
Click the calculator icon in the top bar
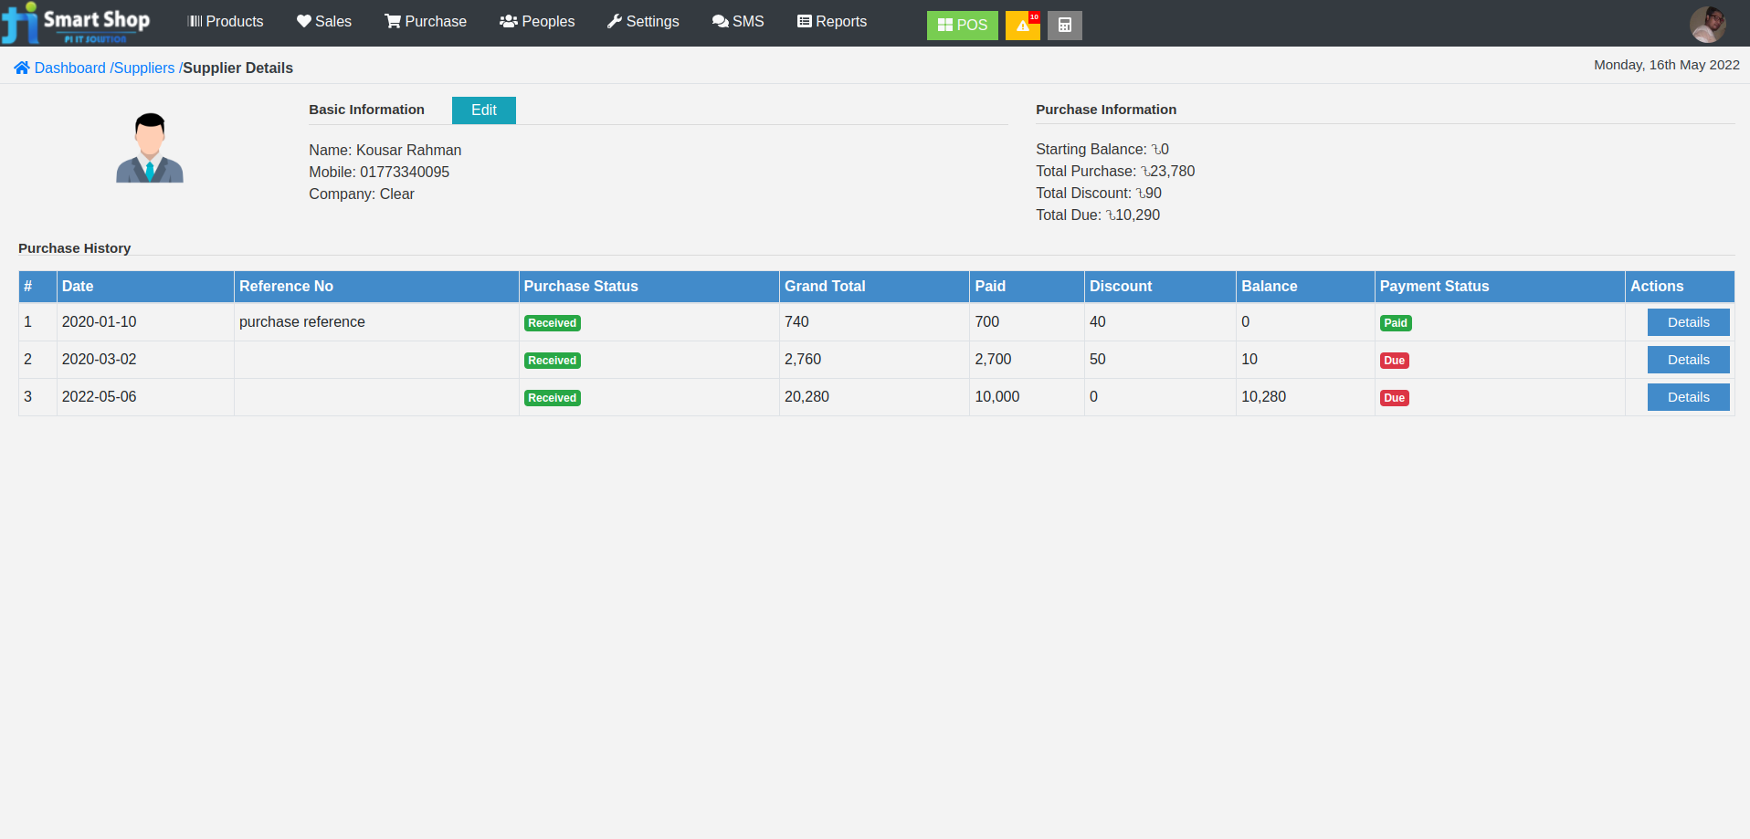[x=1064, y=25]
